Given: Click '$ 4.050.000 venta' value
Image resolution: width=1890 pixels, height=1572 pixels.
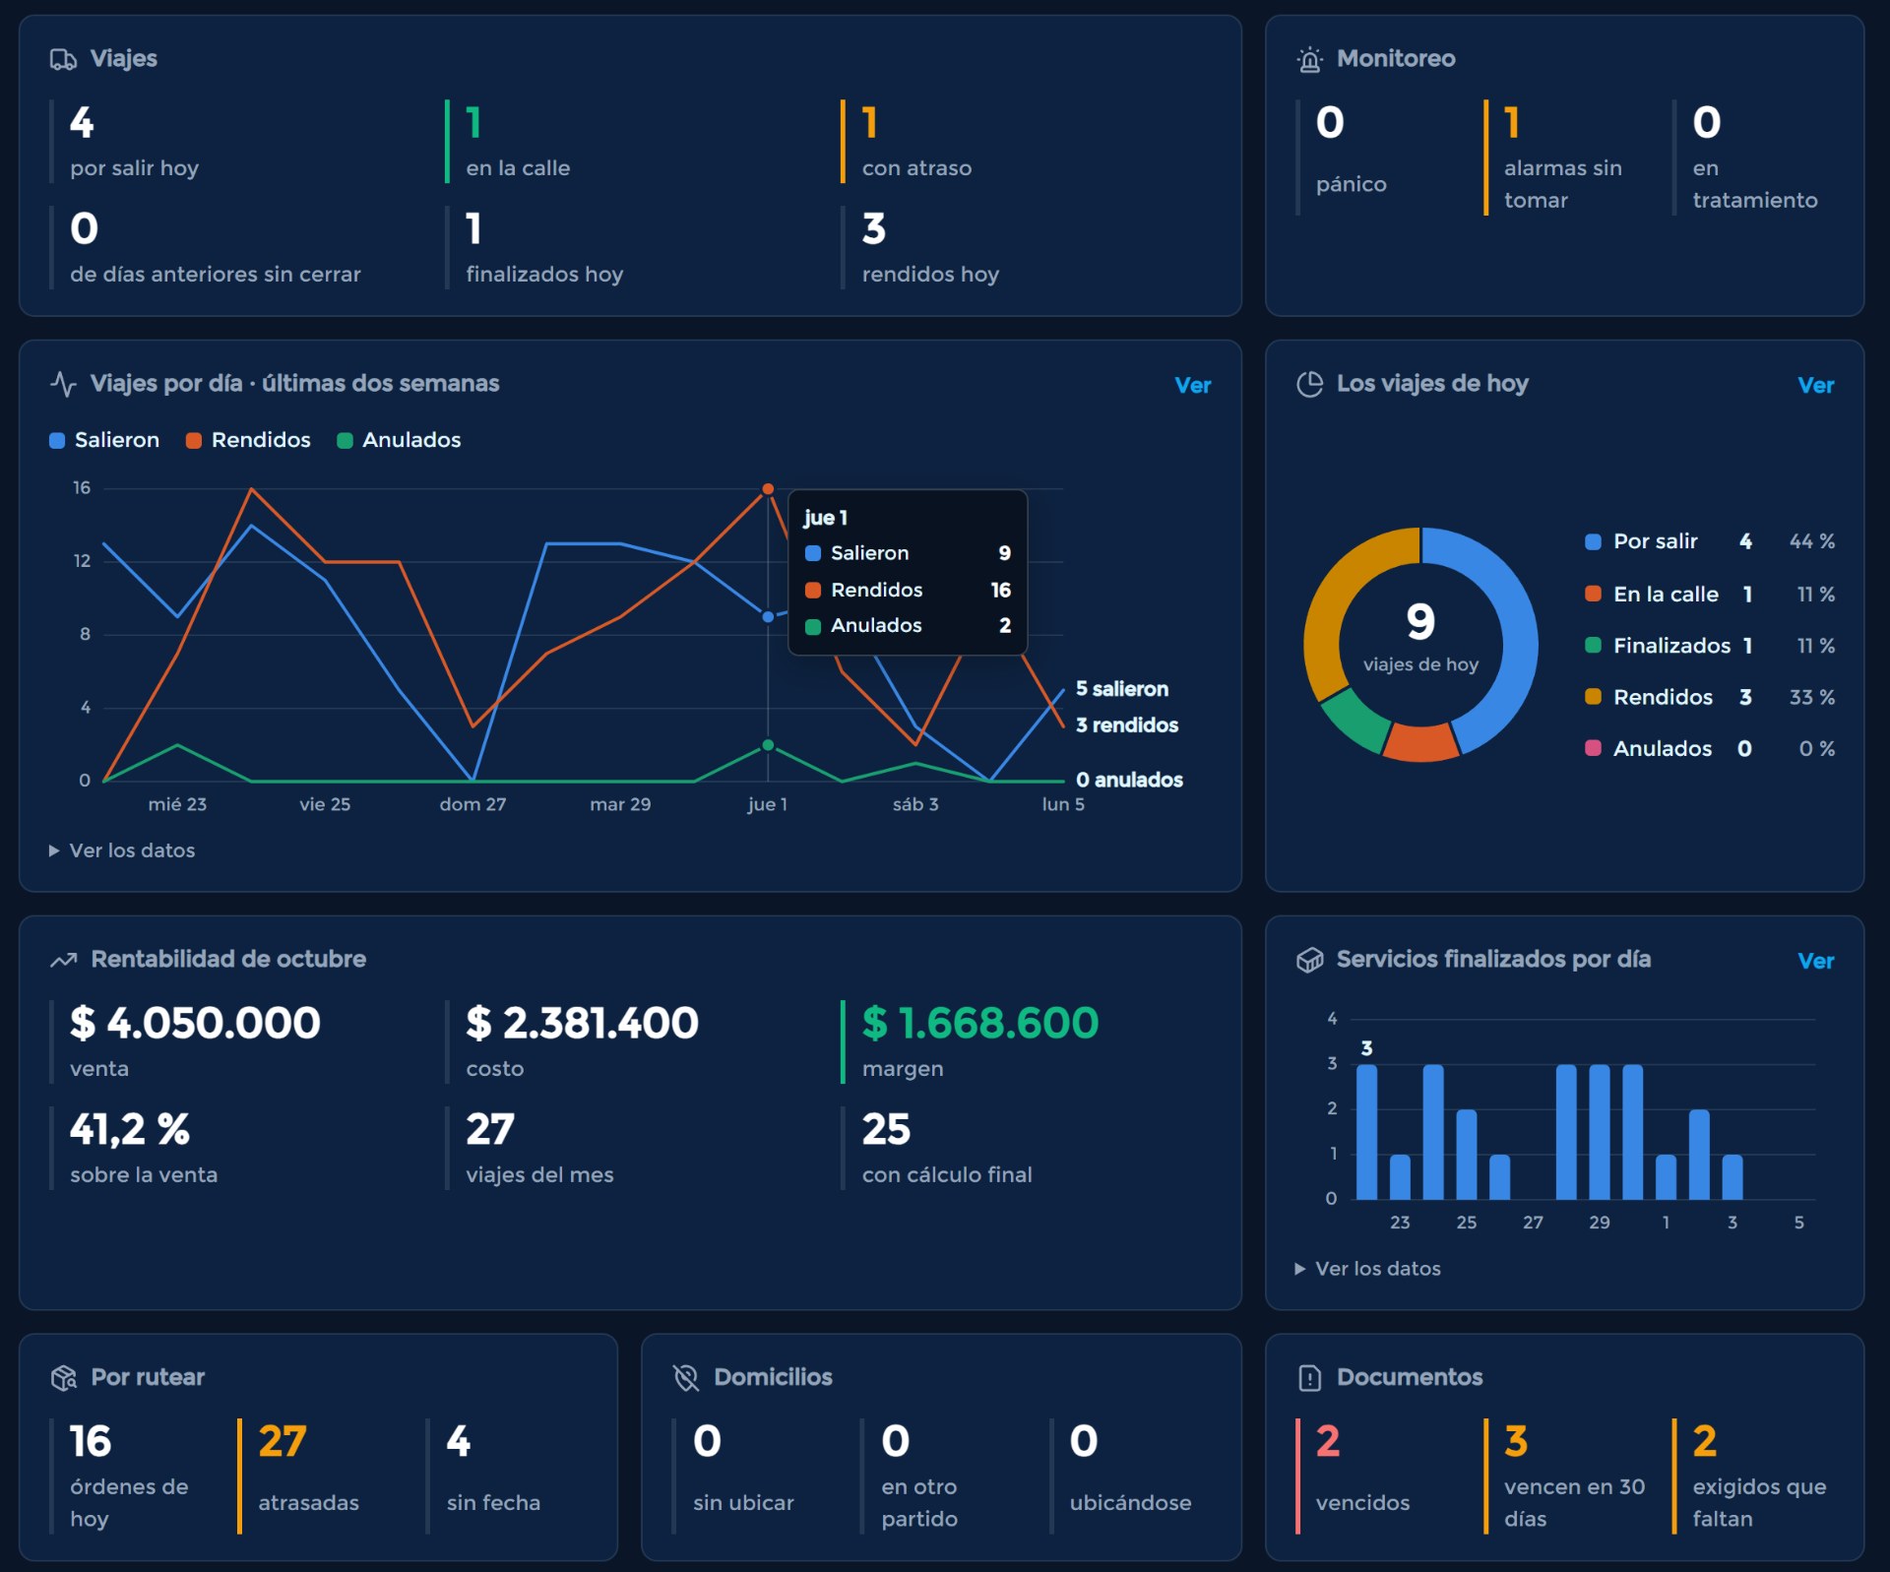Looking at the screenshot, I should (195, 1023).
